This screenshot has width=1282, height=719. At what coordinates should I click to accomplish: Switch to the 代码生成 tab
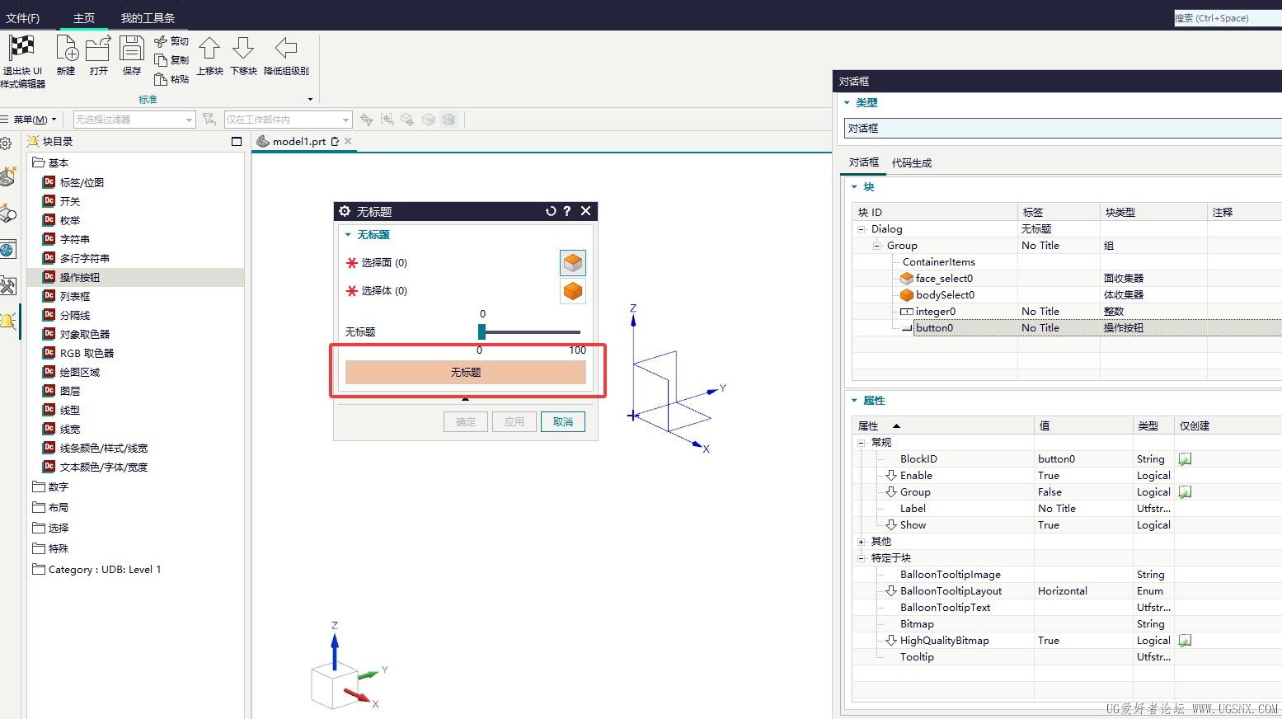[x=911, y=163]
